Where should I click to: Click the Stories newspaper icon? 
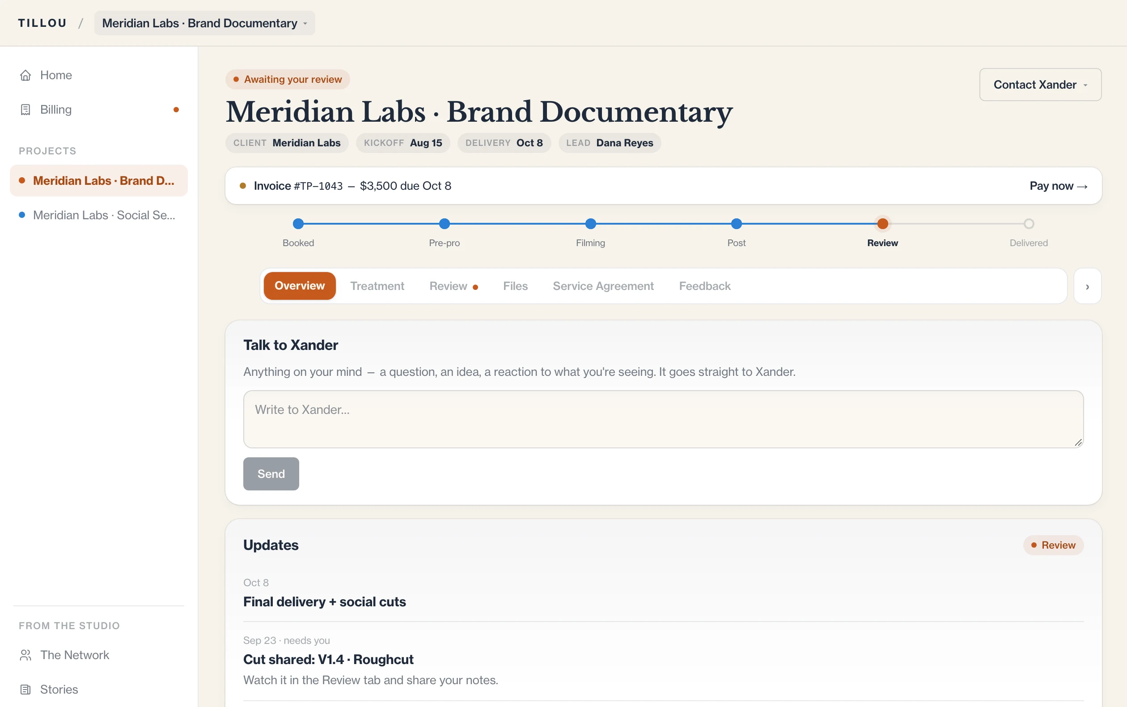[x=25, y=689]
